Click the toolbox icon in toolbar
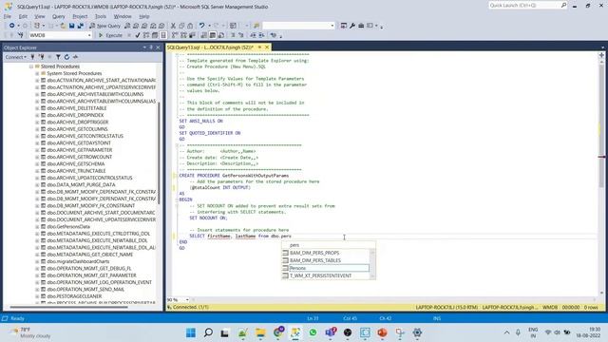Viewport: 608px width, 342px height. coord(361,26)
